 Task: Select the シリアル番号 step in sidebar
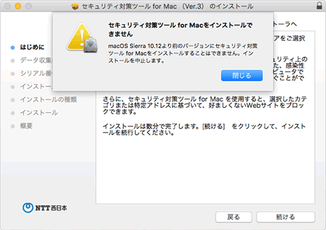(x=36, y=74)
